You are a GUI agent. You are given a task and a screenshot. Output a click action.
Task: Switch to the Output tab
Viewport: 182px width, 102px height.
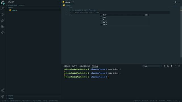pos(75,66)
